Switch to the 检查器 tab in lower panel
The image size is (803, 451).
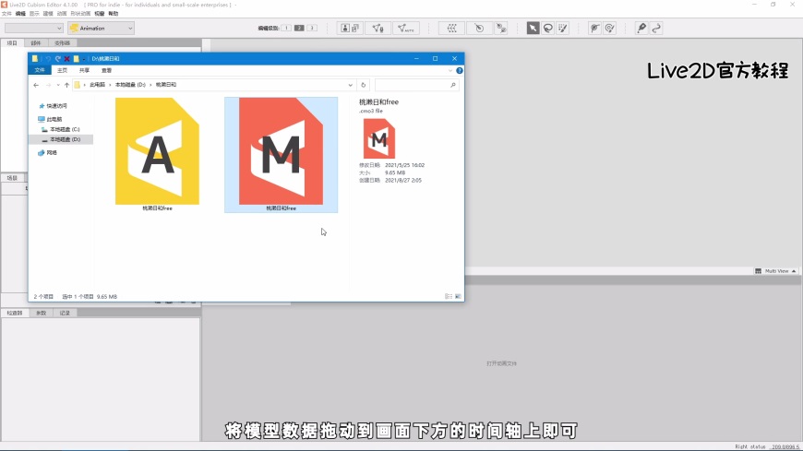[x=15, y=313]
